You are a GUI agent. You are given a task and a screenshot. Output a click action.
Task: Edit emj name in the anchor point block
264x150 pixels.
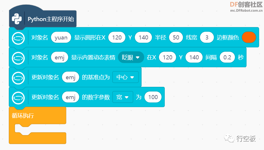70,77
